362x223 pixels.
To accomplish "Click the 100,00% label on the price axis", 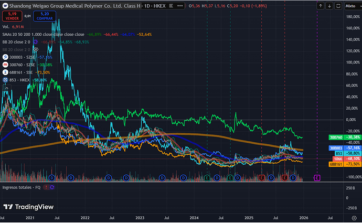I will click(x=353, y=62).
